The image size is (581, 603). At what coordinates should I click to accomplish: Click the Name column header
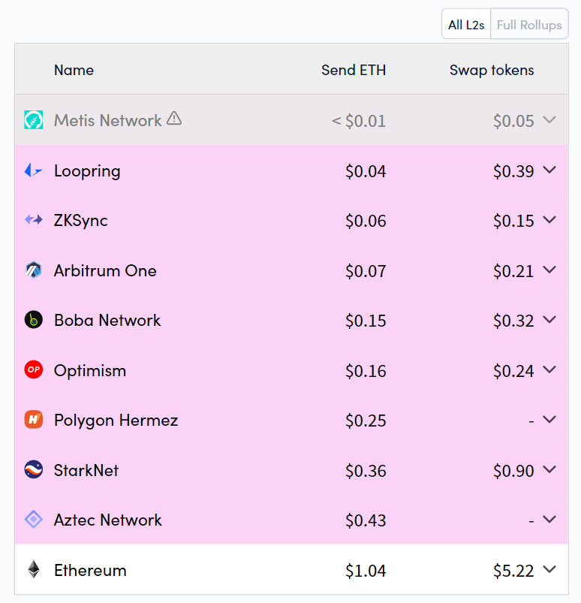[x=74, y=70]
